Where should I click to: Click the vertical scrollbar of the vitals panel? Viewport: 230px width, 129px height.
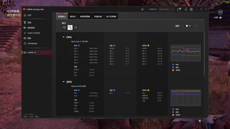point(204,54)
